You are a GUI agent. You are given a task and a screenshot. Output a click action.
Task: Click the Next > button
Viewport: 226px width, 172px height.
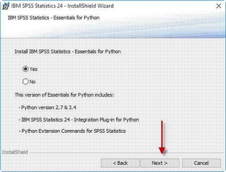pyautogui.click(x=160, y=163)
